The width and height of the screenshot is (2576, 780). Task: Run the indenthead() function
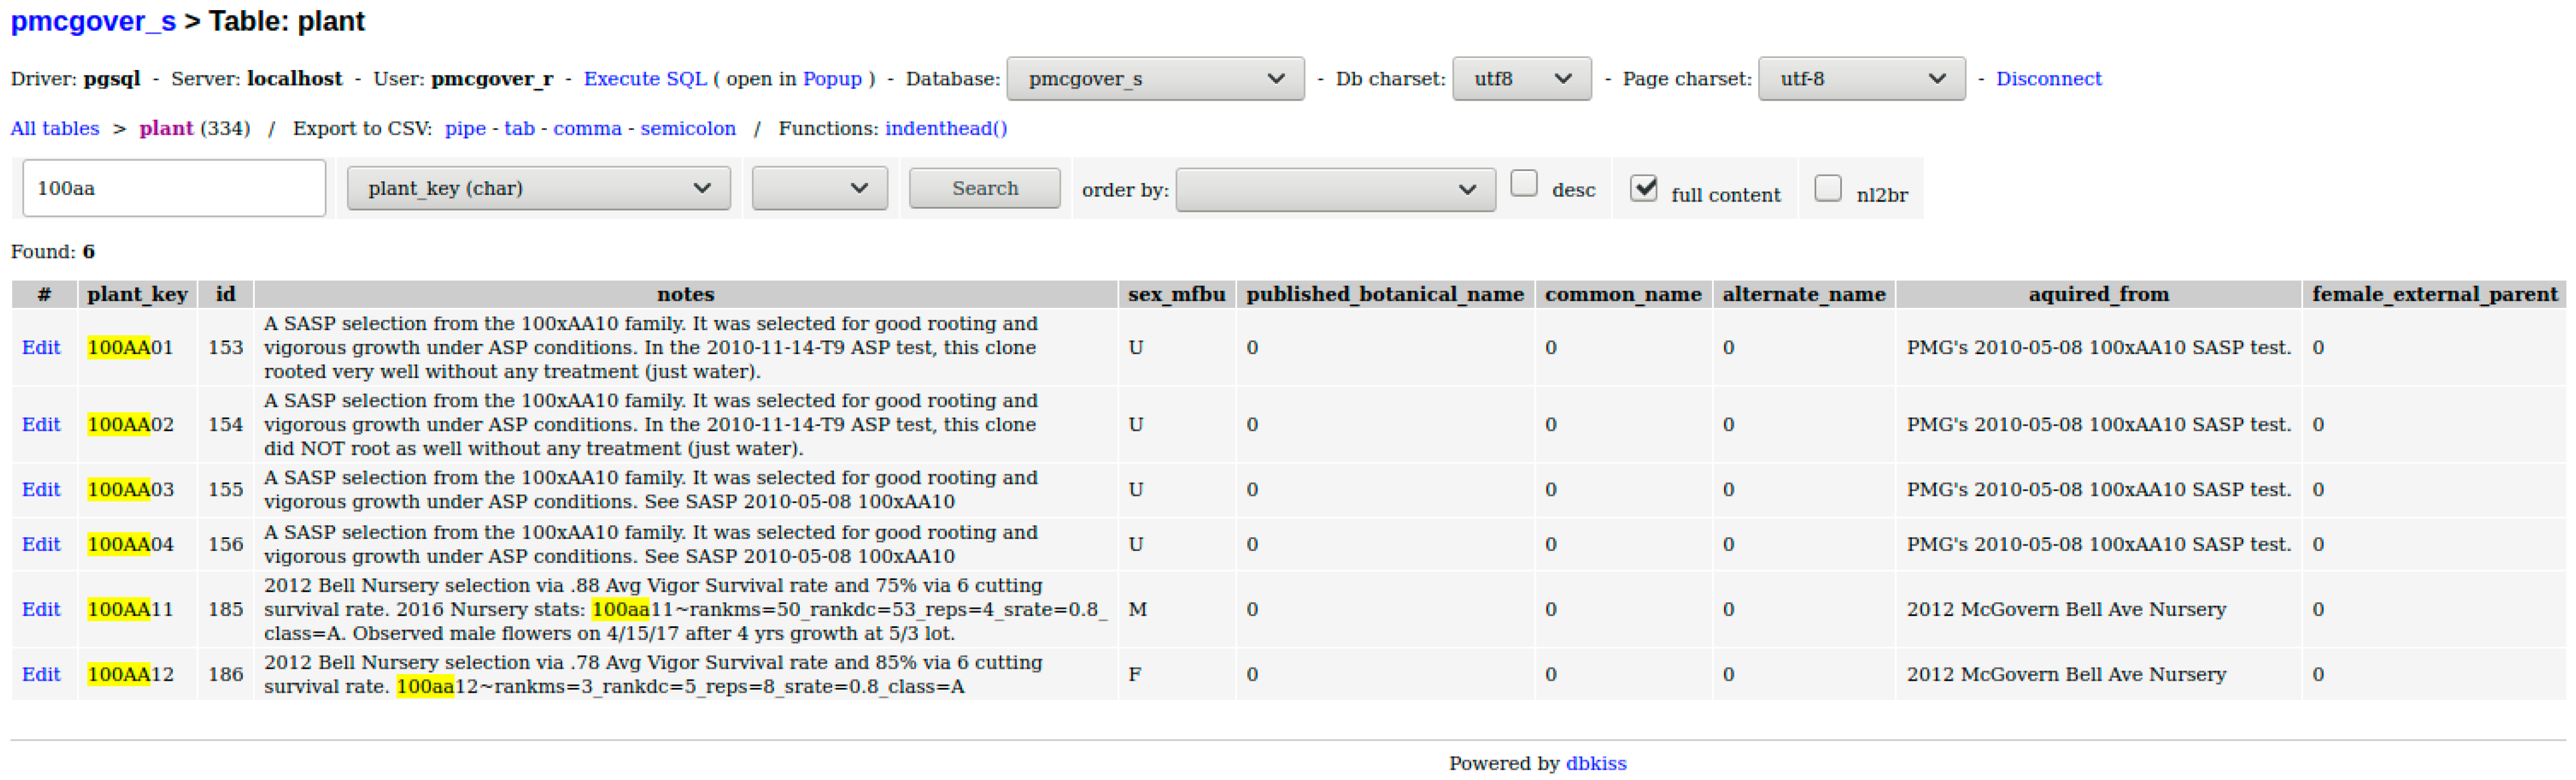945,129
